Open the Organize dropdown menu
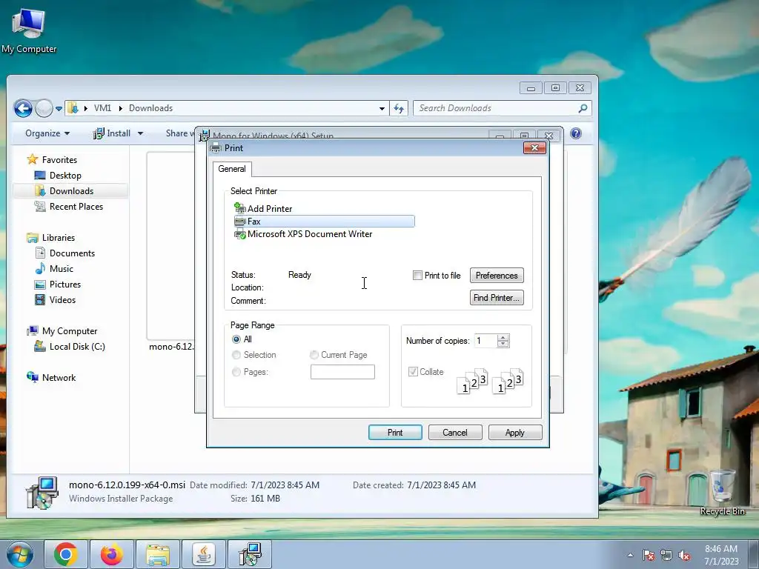759x569 pixels. [x=47, y=133]
